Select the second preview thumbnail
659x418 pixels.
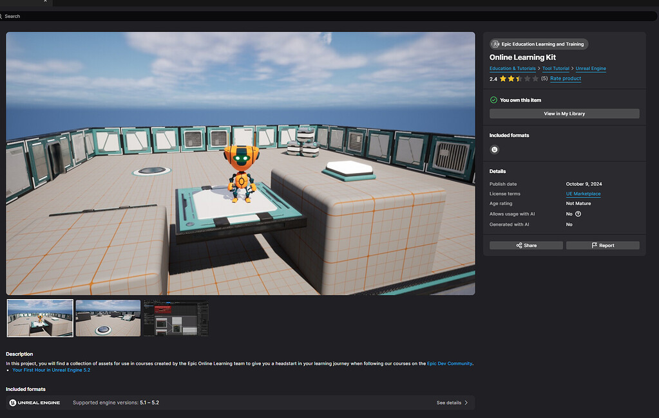click(108, 318)
